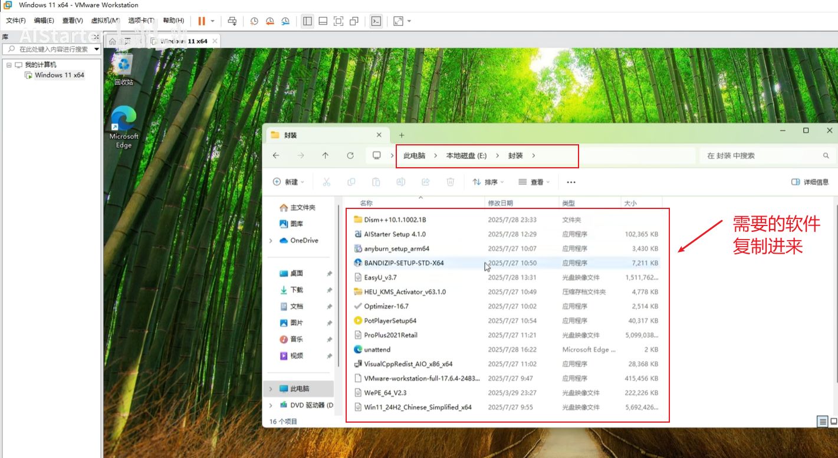Image resolution: width=838 pixels, height=458 pixels.
Task: Take a VM snapshot with clock-plus icon
Action: [254, 21]
